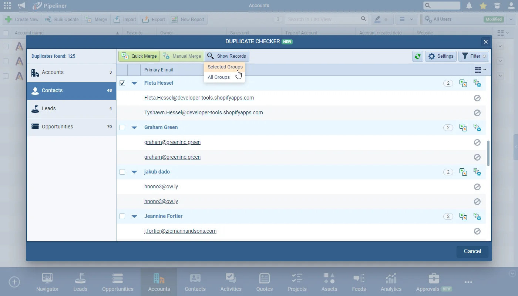Collapse the jakub dado group

(x=134, y=172)
